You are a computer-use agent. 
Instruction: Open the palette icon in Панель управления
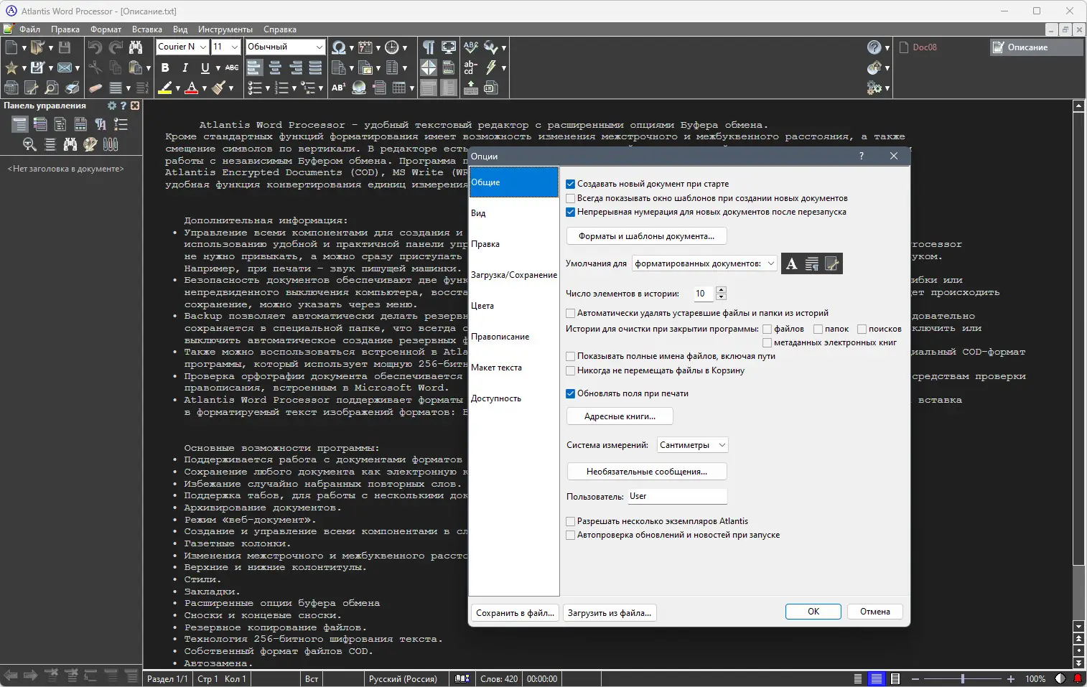90,144
